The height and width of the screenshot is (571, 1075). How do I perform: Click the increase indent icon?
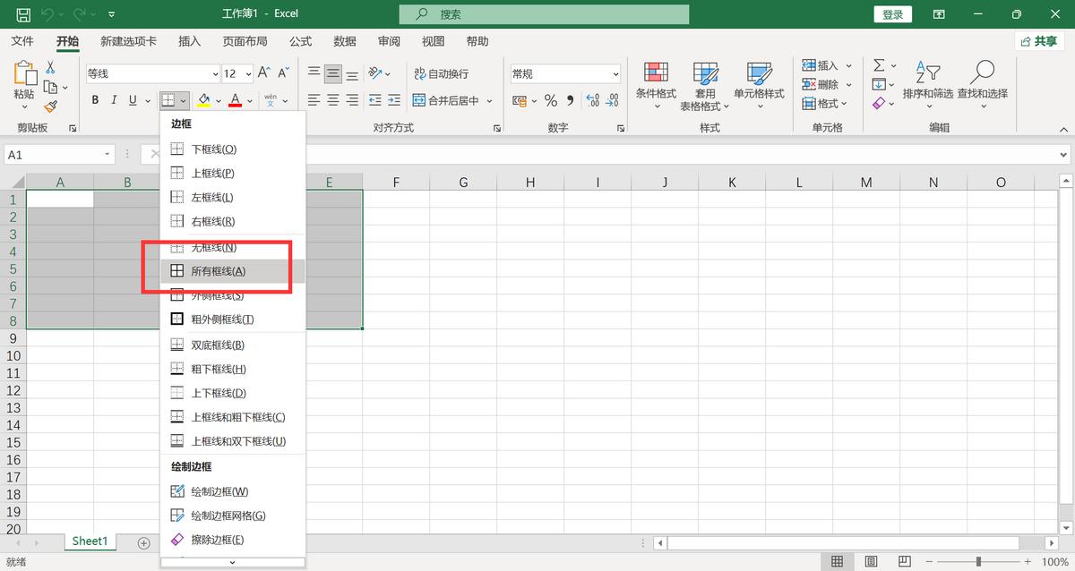pos(394,100)
